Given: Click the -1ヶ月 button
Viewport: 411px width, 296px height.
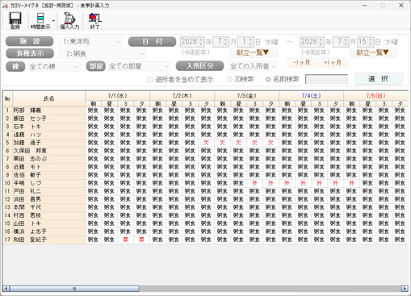Looking at the screenshot, I should (301, 63).
